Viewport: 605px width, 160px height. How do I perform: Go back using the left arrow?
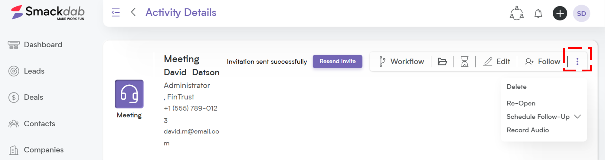pyautogui.click(x=133, y=12)
